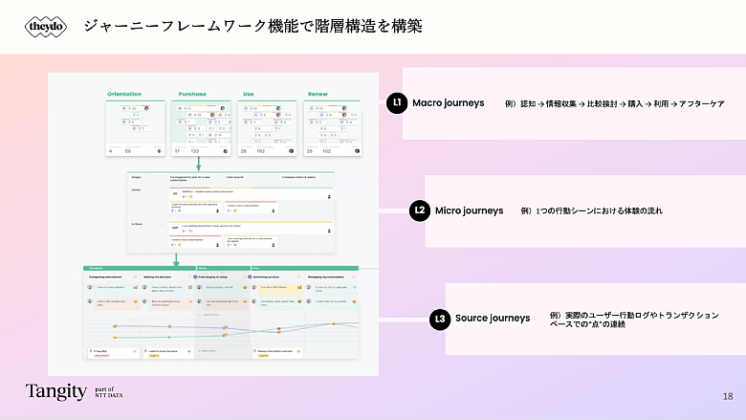Click the avatar on the Renew card footer

357,150
